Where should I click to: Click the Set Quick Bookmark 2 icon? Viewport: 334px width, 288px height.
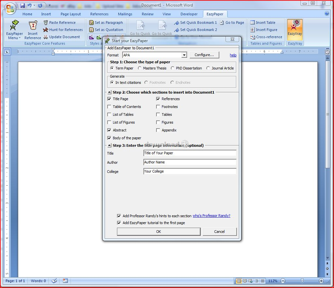pos(177,30)
